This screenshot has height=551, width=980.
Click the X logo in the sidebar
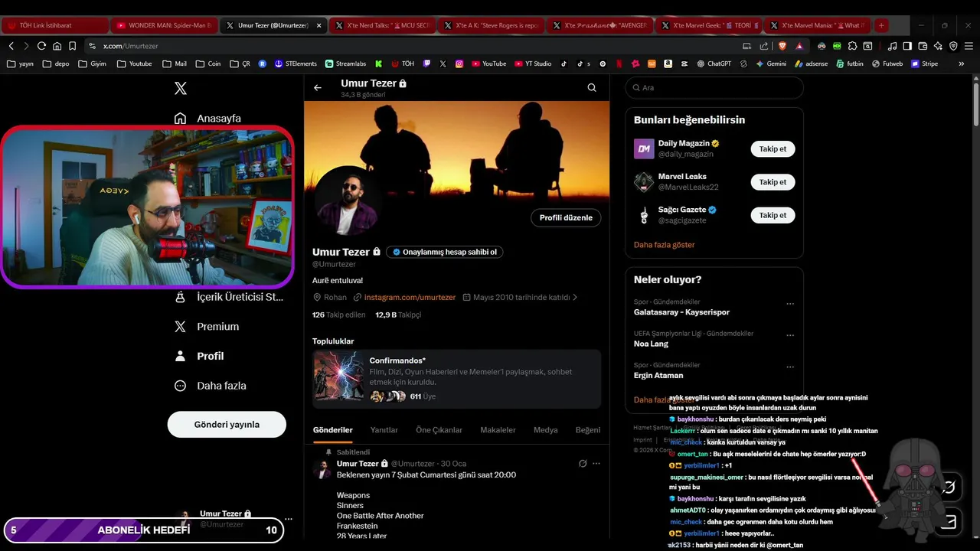pyautogui.click(x=181, y=88)
